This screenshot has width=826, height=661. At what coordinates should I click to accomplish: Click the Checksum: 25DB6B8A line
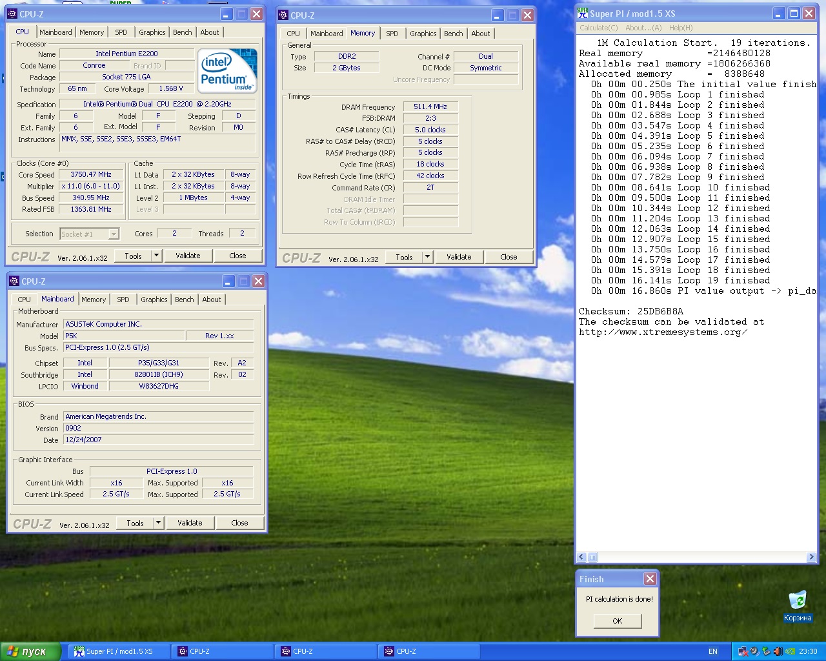click(631, 311)
